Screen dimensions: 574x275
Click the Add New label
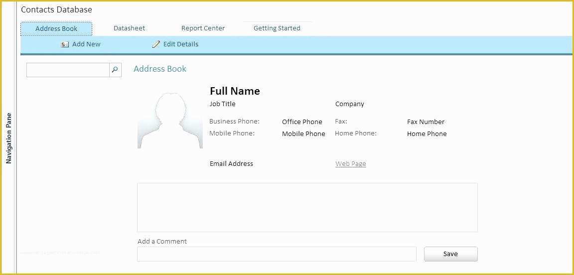pyautogui.click(x=86, y=44)
